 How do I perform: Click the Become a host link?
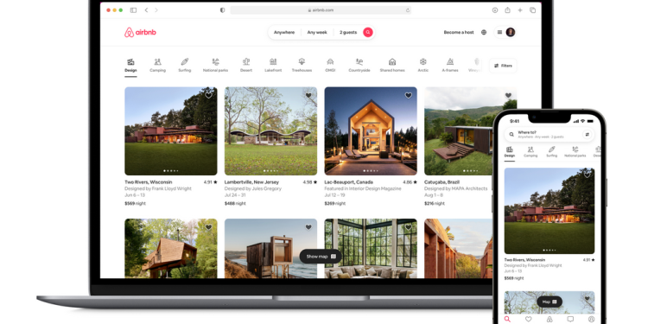[x=459, y=32]
